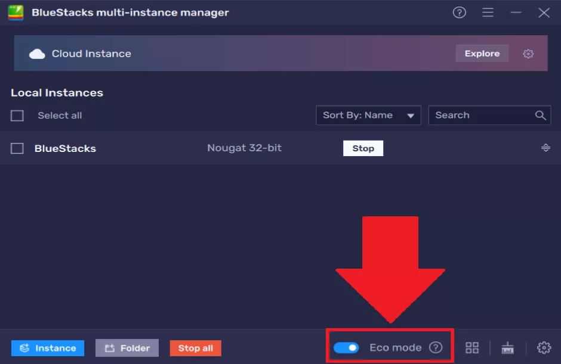Toggle the Eco mode switch off
The height and width of the screenshot is (364, 561).
click(346, 347)
